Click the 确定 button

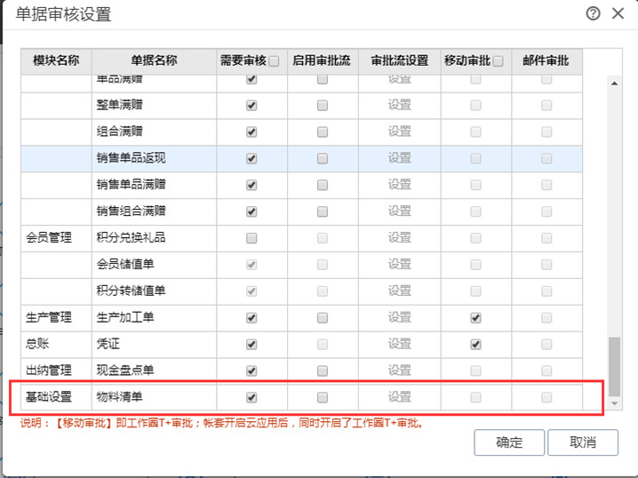pyautogui.click(x=509, y=442)
